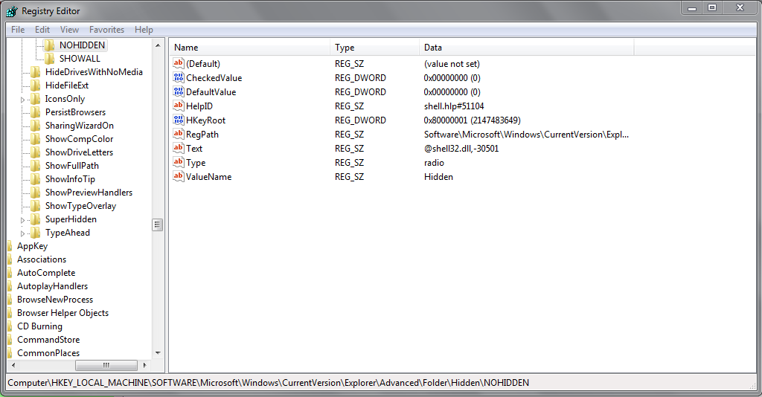Click the string icon of the (Default) value
This screenshot has height=397, width=762.
pyautogui.click(x=179, y=64)
